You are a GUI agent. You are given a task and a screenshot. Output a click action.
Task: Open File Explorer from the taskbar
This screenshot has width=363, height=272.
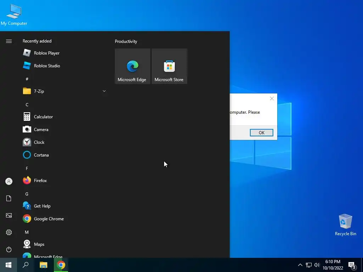[x=43, y=265]
